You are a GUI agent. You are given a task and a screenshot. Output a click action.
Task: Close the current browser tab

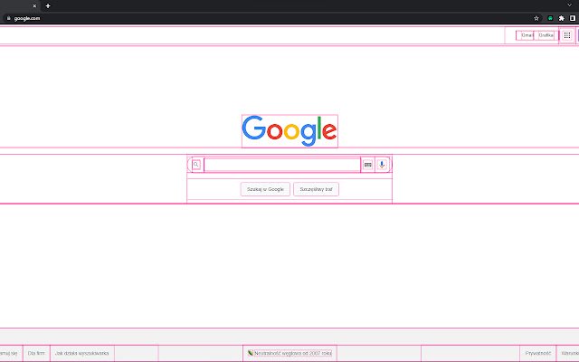(34, 6)
